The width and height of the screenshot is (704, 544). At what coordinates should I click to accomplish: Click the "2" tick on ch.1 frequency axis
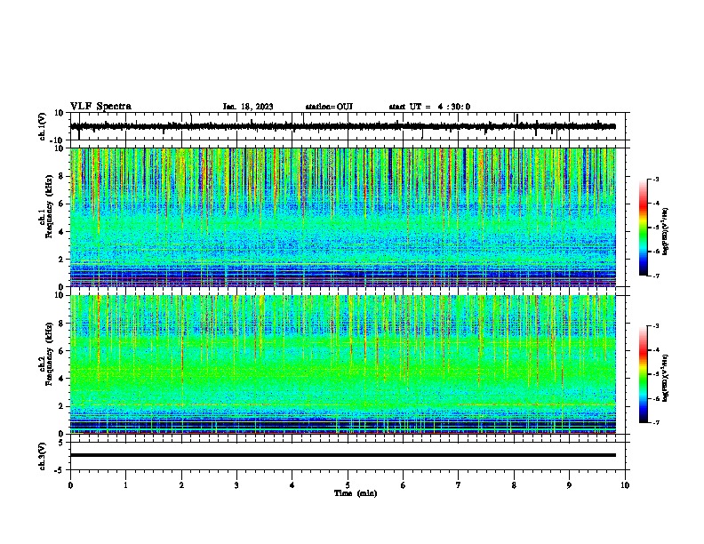point(62,259)
